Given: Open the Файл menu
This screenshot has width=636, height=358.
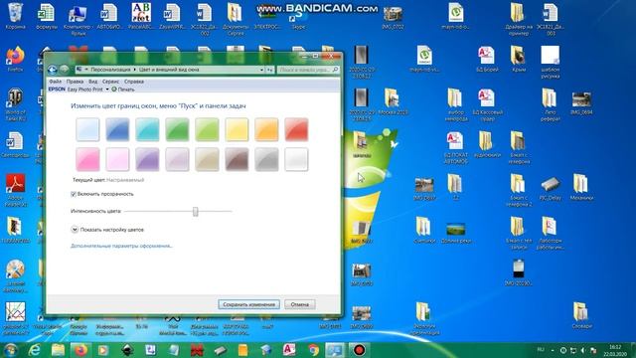Looking at the screenshot, I should pyautogui.click(x=56, y=82).
